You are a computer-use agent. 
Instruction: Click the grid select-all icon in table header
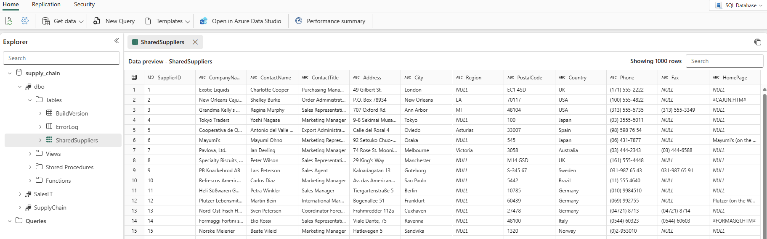(134, 78)
